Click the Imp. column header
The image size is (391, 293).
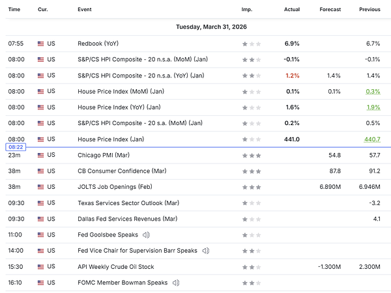click(x=247, y=10)
